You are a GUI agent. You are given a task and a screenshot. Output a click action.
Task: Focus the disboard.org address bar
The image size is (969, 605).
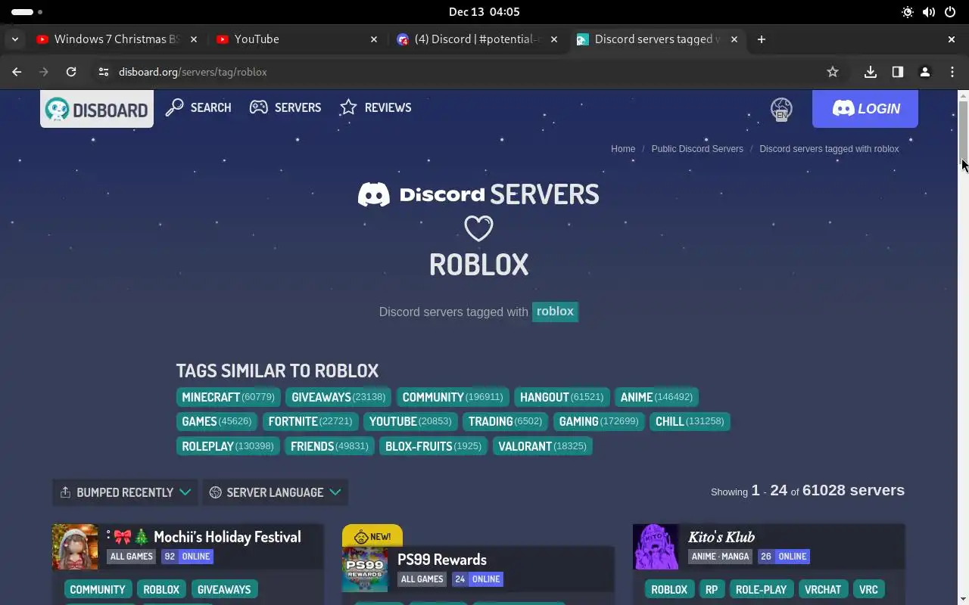[x=468, y=72]
